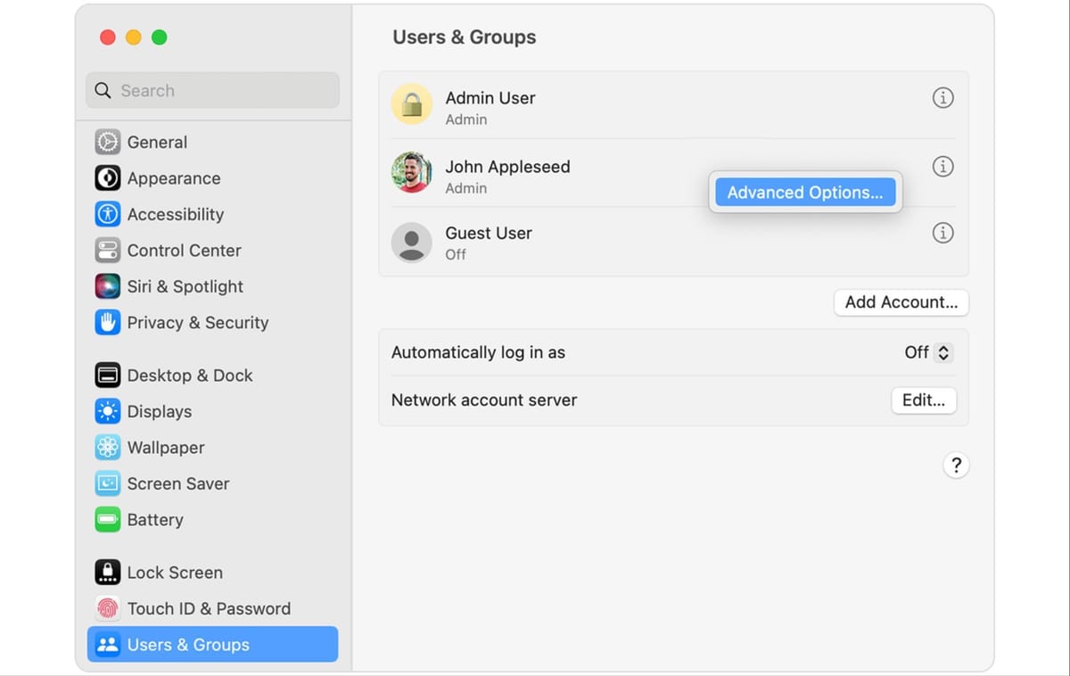Edit the Network account server
Image resolution: width=1070 pixels, height=676 pixels.
point(924,400)
